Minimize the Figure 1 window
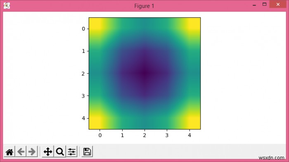Screen dimensions: 289x162 (x=254, y=5)
